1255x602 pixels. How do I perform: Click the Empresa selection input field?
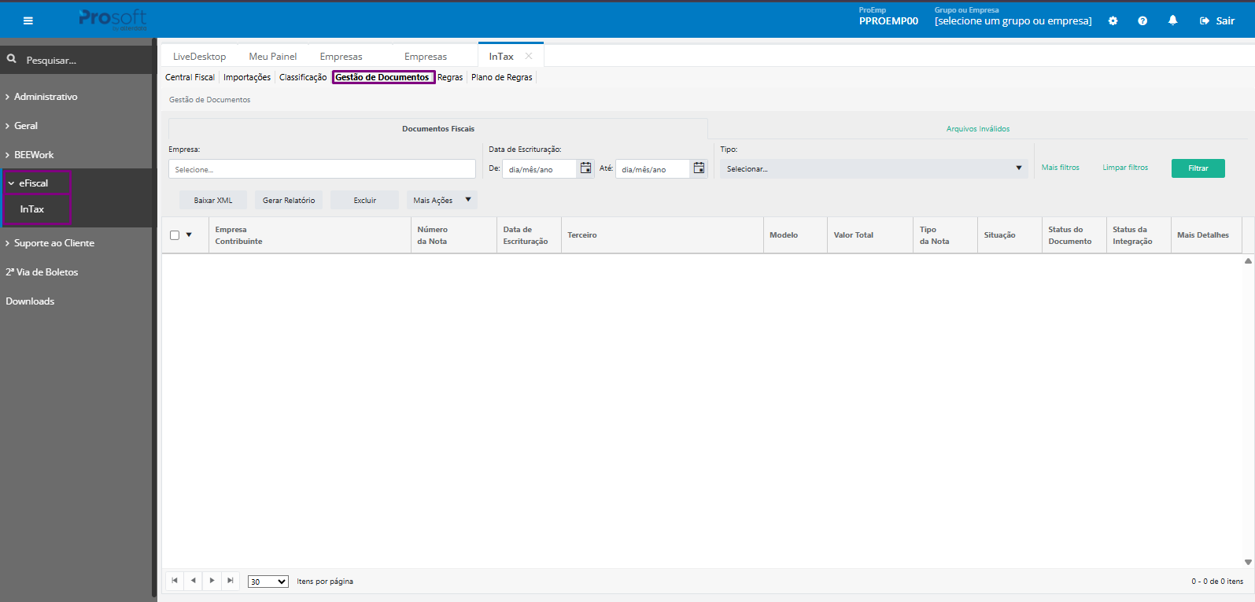[322, 169]
